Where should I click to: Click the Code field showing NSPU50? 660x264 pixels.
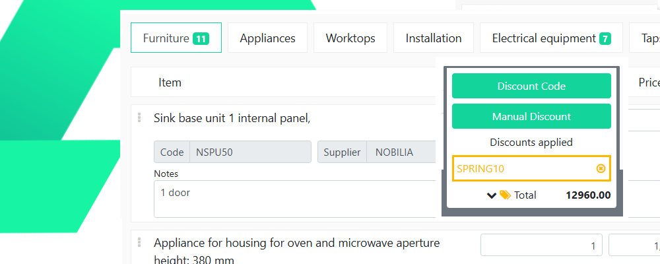click(249, 152)
